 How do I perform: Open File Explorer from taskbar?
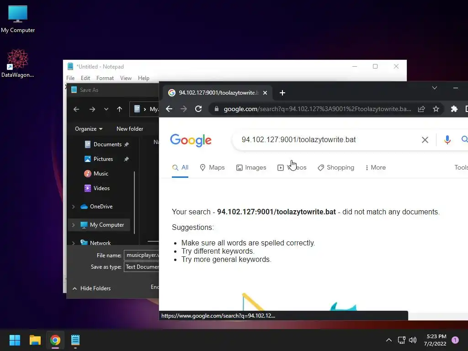coord(35,340)
